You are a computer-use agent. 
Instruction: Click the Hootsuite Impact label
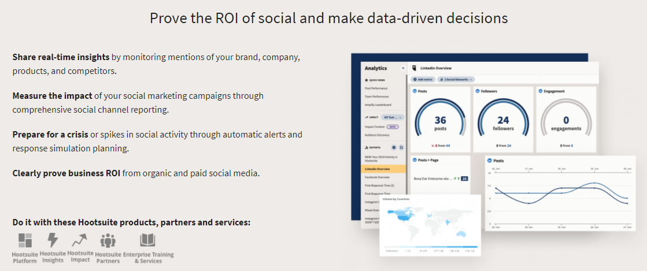point(80,257)
